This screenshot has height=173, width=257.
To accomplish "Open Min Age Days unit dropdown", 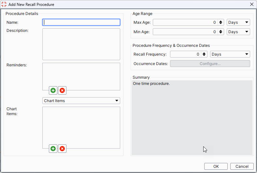I will pos(238,32).
